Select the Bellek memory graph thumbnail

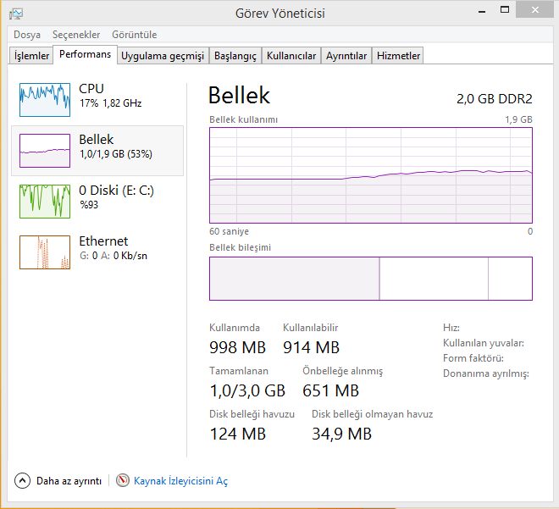(x=45, y=150)
